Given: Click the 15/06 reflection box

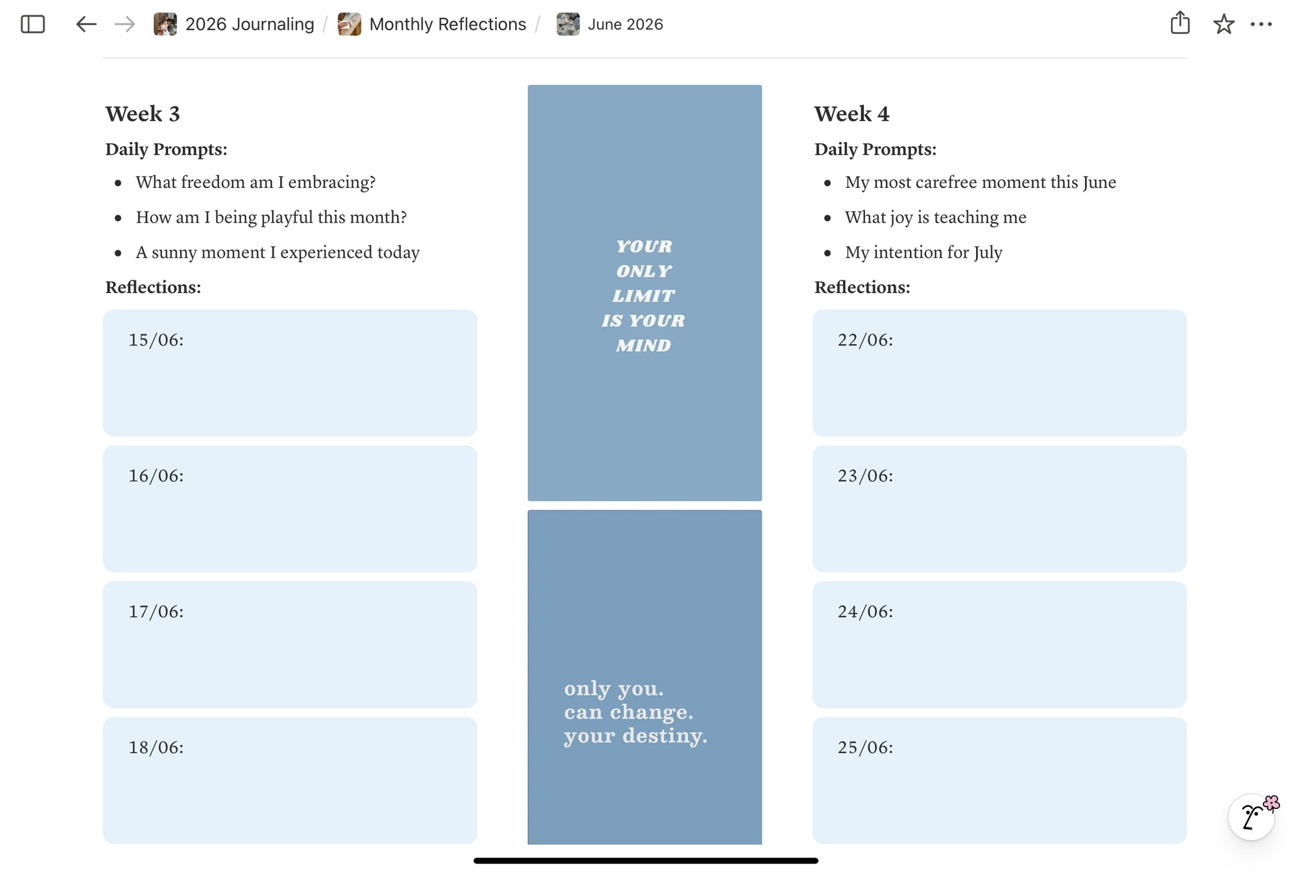Looking at the screenshot, I should point(289,373).
